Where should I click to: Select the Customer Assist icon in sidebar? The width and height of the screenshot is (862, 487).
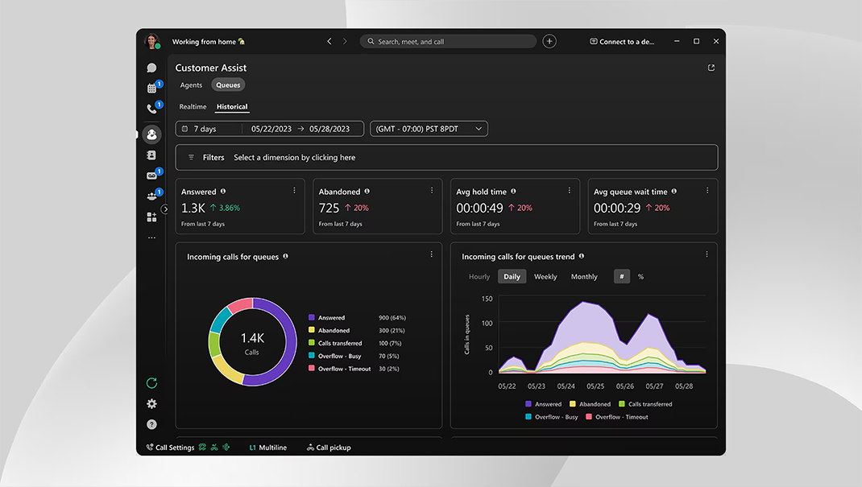[x=151, y=134]
